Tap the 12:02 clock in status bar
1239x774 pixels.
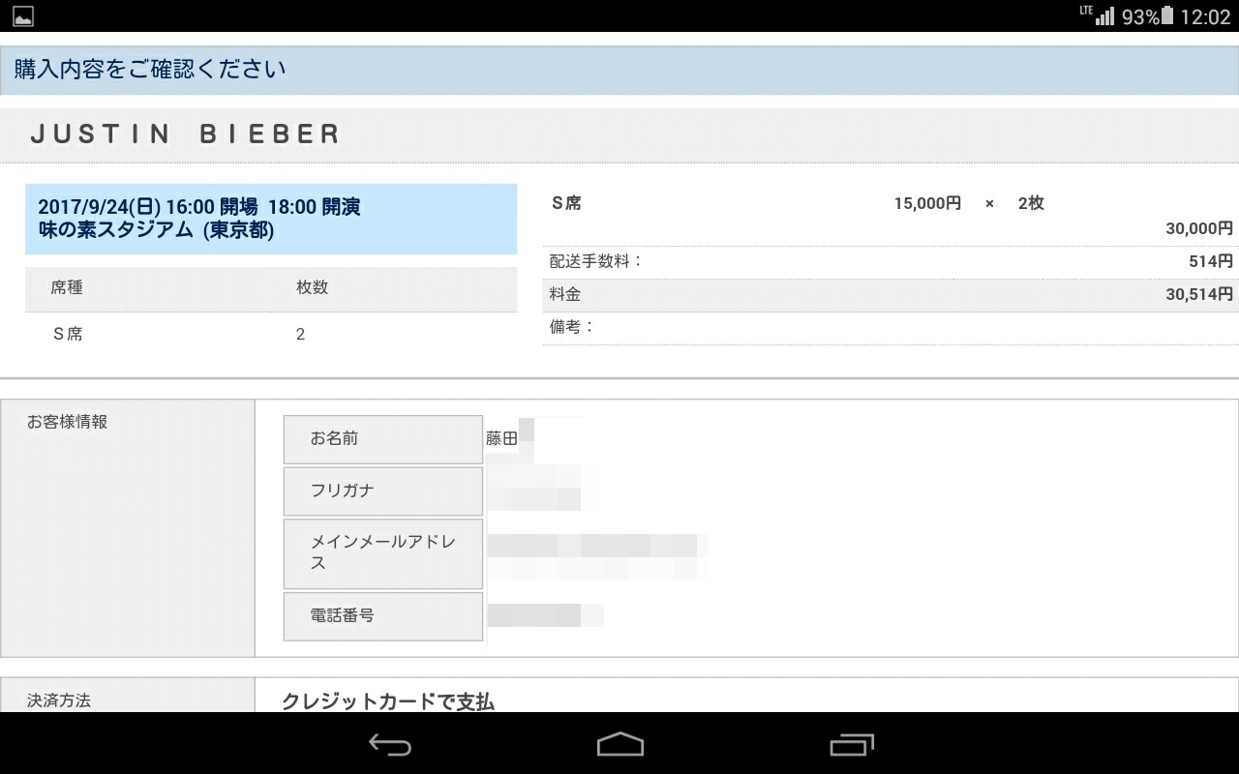[x=1205, y=16]
